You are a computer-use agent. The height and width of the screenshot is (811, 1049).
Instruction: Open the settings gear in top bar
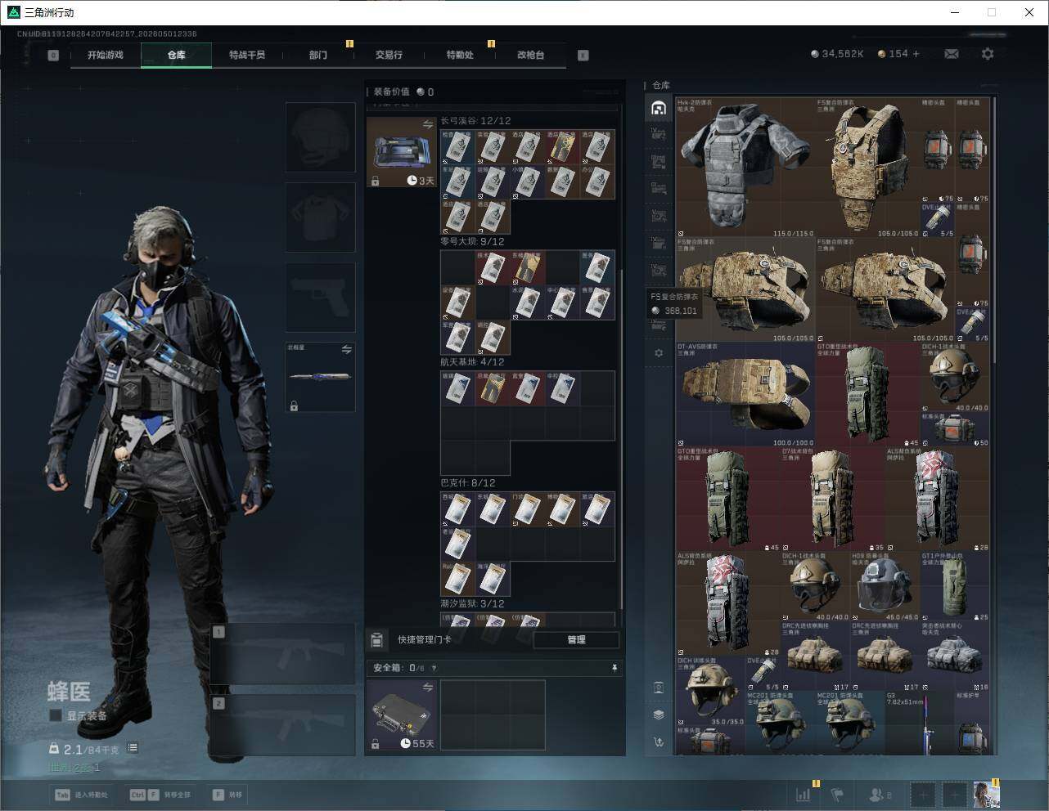click(988, 54)
